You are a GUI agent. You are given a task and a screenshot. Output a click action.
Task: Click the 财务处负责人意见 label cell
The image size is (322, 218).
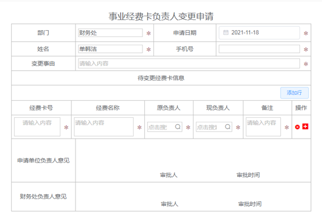click(44, 197)
